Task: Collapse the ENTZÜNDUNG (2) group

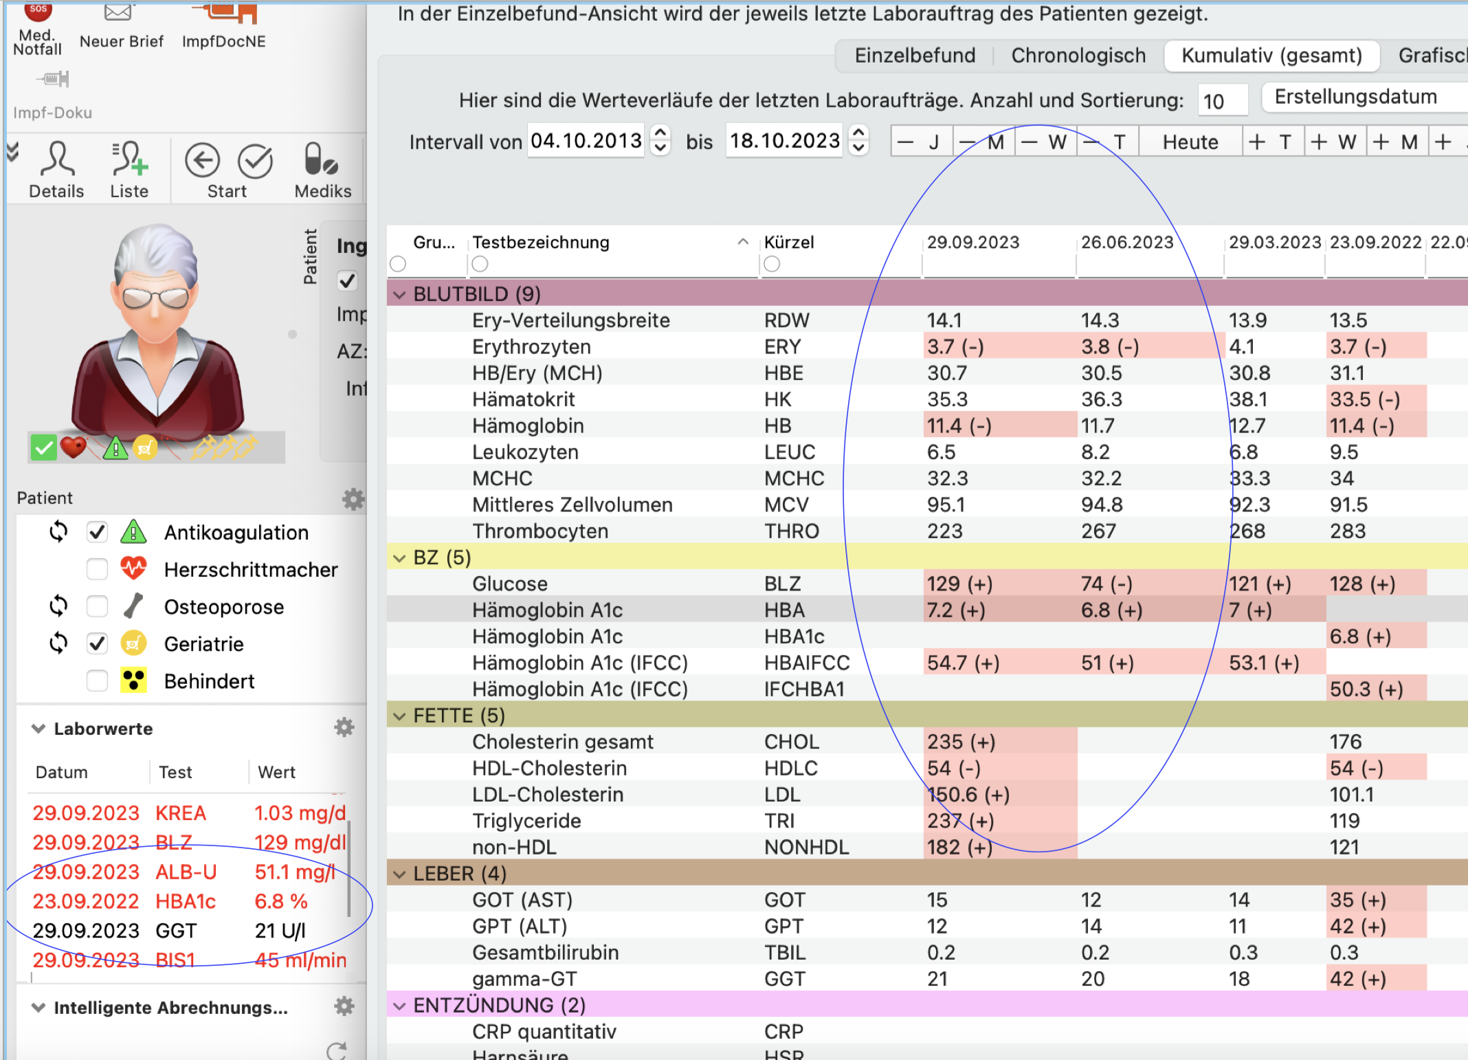Action: click(x=399, y=1006)
